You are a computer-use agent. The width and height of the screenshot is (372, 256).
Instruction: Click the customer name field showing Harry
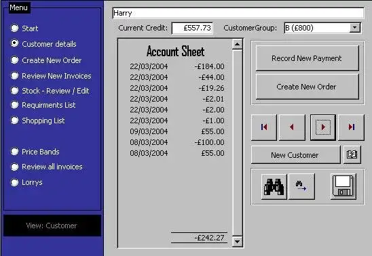coord(238,13)
